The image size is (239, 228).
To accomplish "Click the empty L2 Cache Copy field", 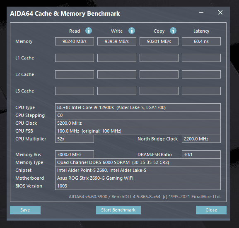I will pyautogui.click(x=159, y=74).
